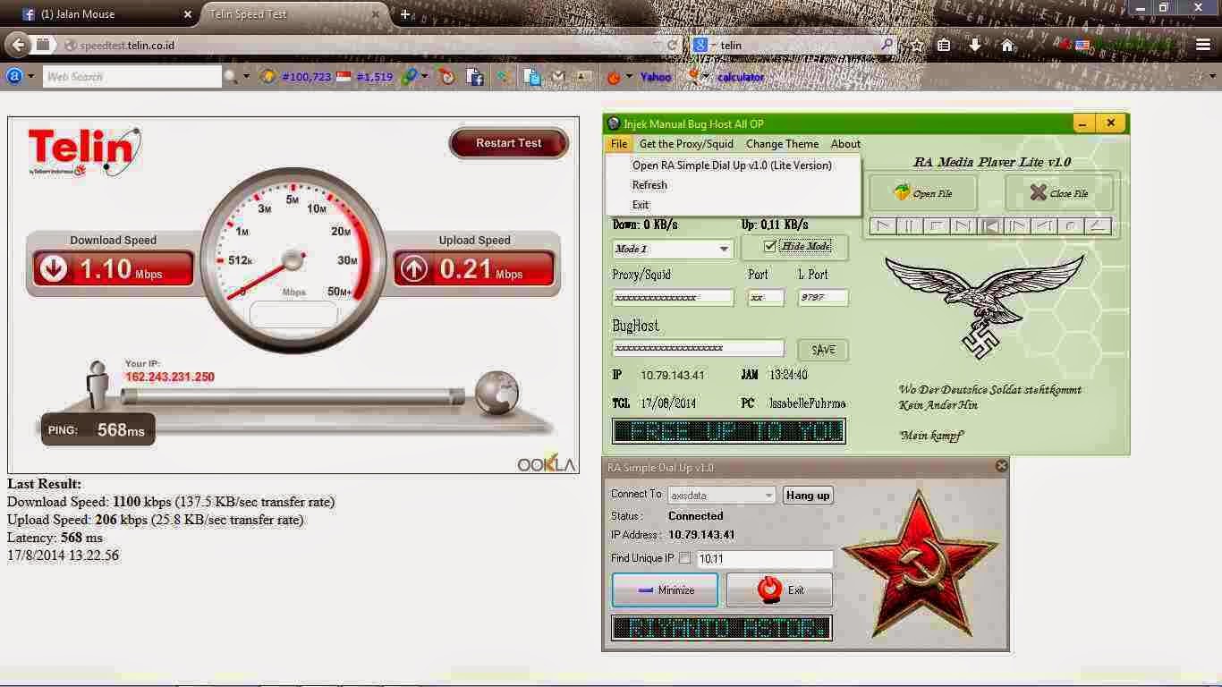Click the Exit button in RA Simple Dial Up
1222x687 pixels.
click(780, 590)
